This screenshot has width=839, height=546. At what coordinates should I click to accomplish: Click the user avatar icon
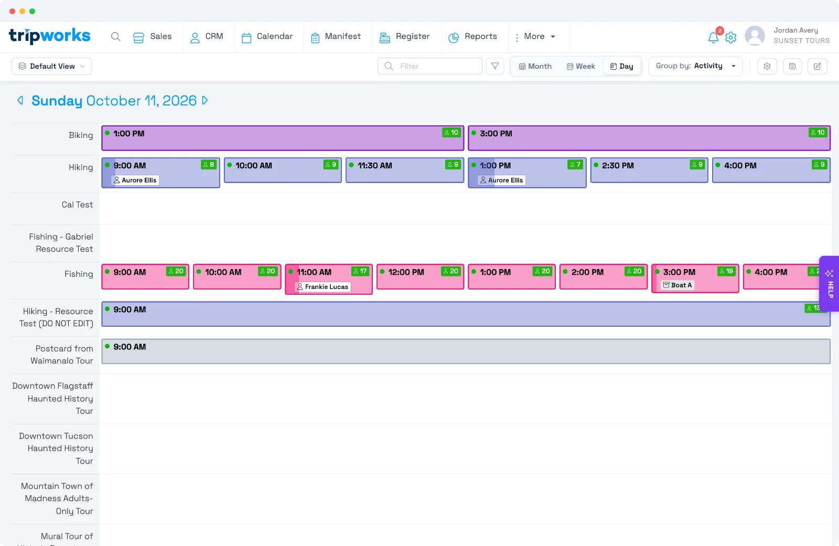tap(755, 36)
